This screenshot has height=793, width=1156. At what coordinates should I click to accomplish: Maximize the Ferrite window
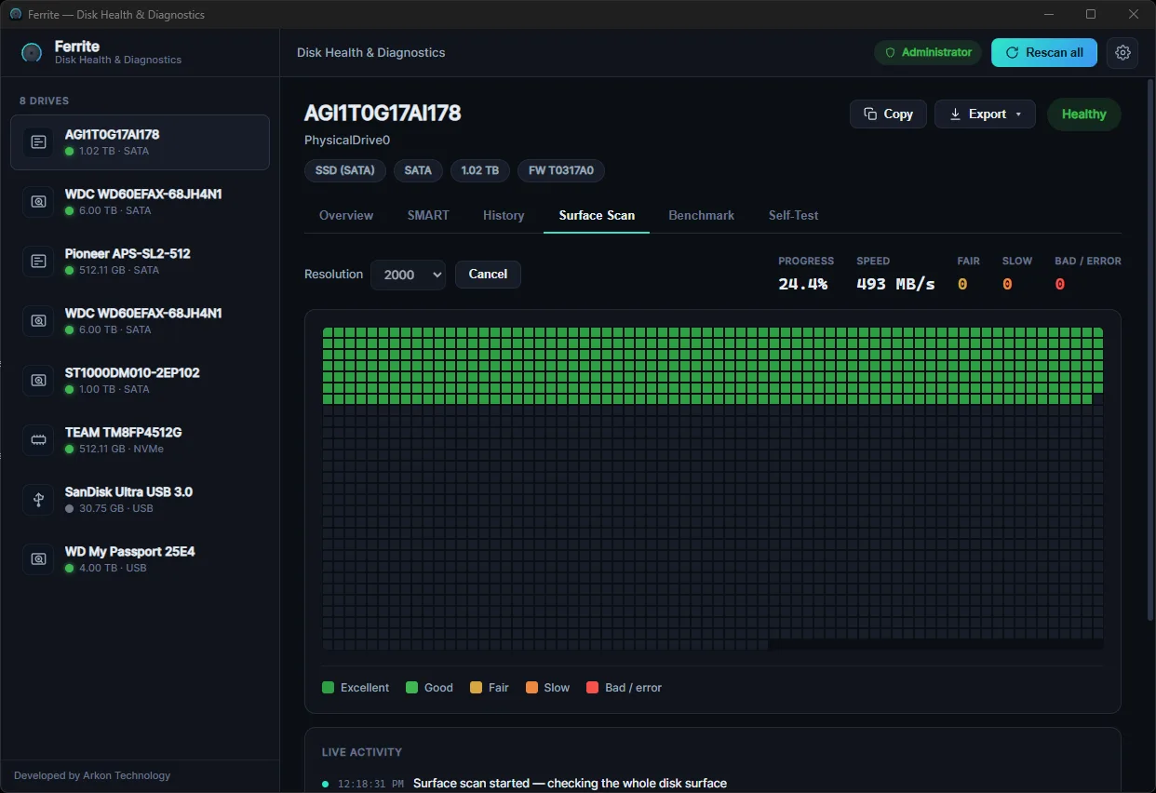1091,14
